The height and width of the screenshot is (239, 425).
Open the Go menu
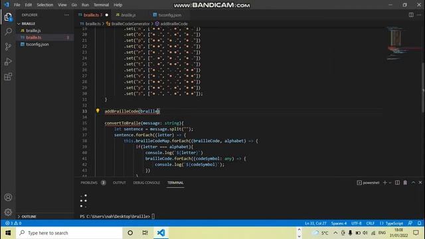[x=74, y=5]
